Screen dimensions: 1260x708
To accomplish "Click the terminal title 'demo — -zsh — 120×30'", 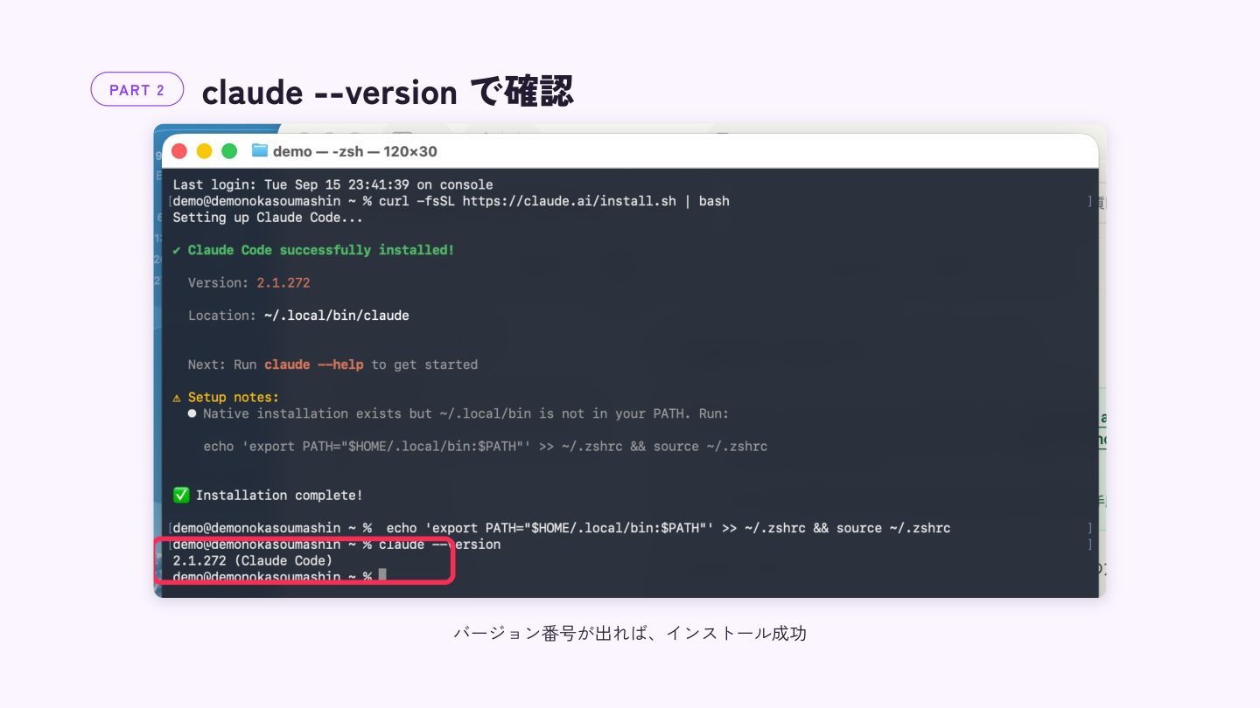I will [355, 151].
